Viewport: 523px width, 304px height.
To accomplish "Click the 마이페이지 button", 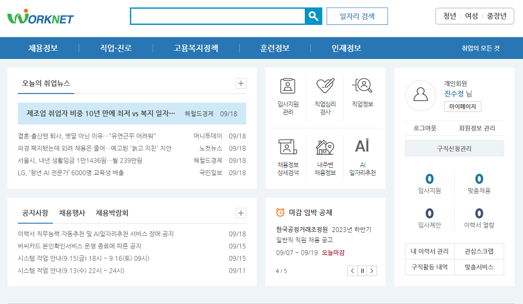I will tap(462, 107).
